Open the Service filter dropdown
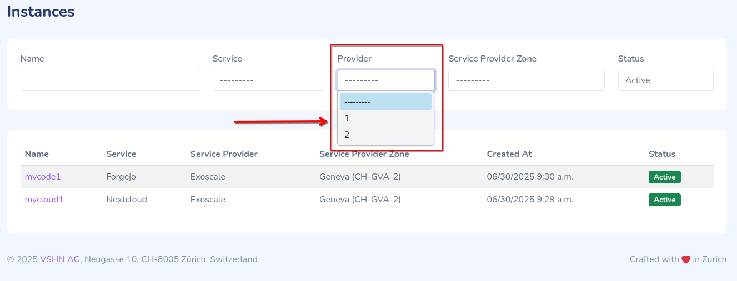Image resolution: width=737 pixels, height=281 pixels. click(268, 80)
